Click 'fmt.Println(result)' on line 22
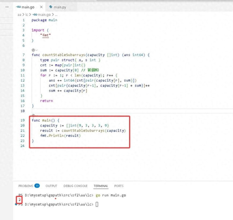 [60, 136]
